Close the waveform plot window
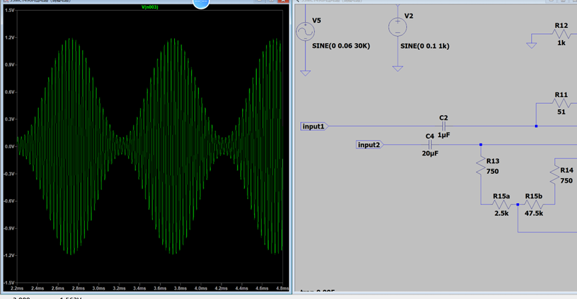The height and width of the screenshot is (299, 577). click(283, 1)
